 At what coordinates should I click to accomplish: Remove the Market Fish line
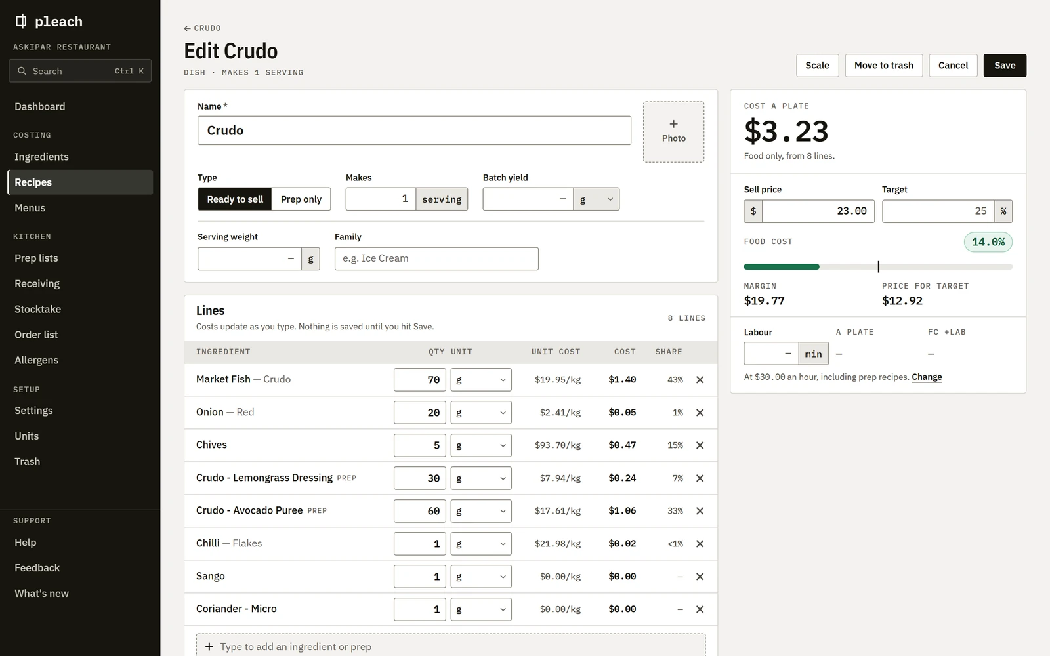coord(700,380)
